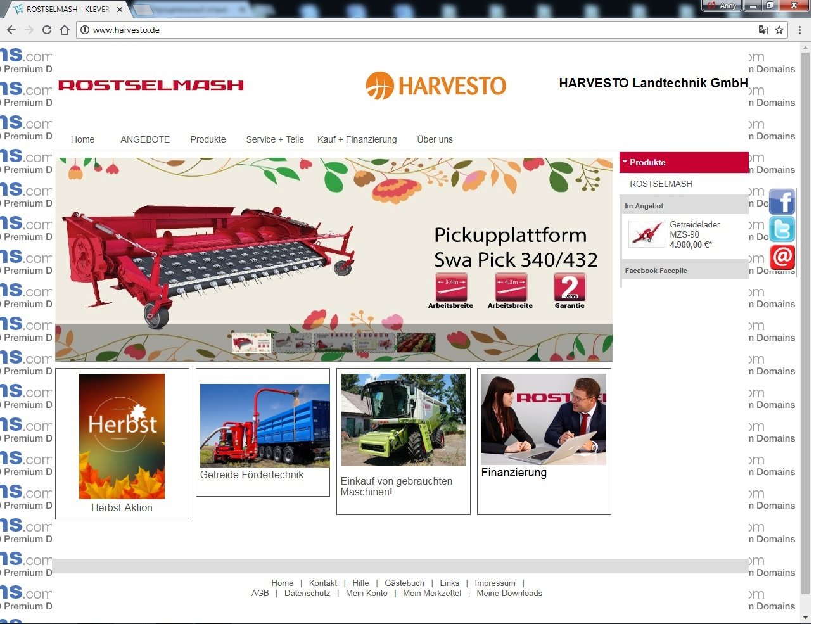Open the browser home page icon
Screen dimensions: 821x624
pos(64,30)
